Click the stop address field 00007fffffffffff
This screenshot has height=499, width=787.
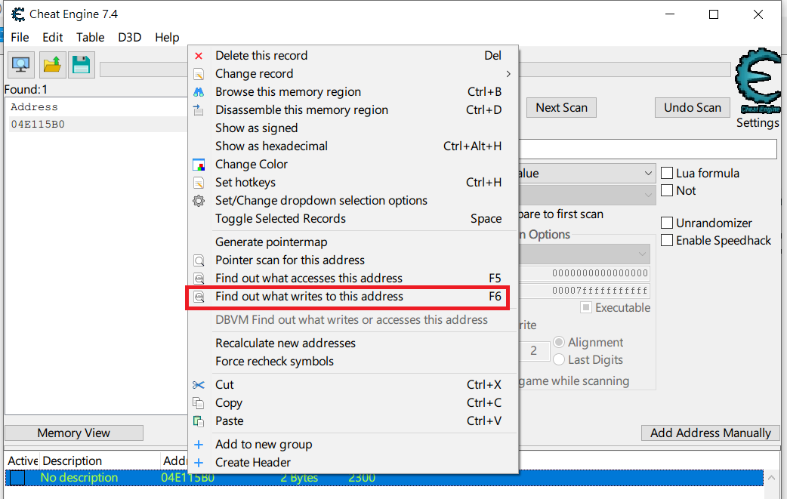[x=585, y=291]
